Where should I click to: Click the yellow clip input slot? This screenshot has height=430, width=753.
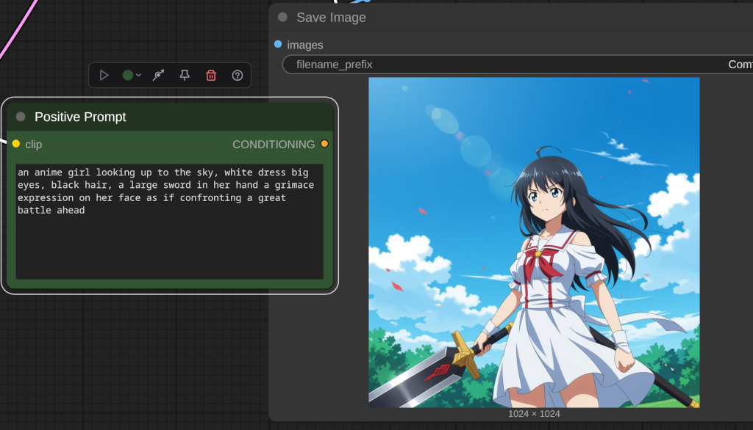tap(15, 144)
